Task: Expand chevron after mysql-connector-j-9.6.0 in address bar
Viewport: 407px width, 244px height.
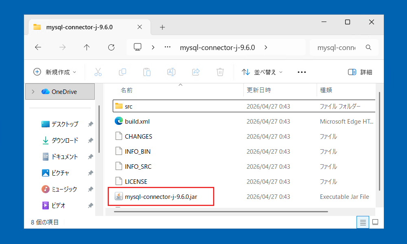Action: pos(266,48)
